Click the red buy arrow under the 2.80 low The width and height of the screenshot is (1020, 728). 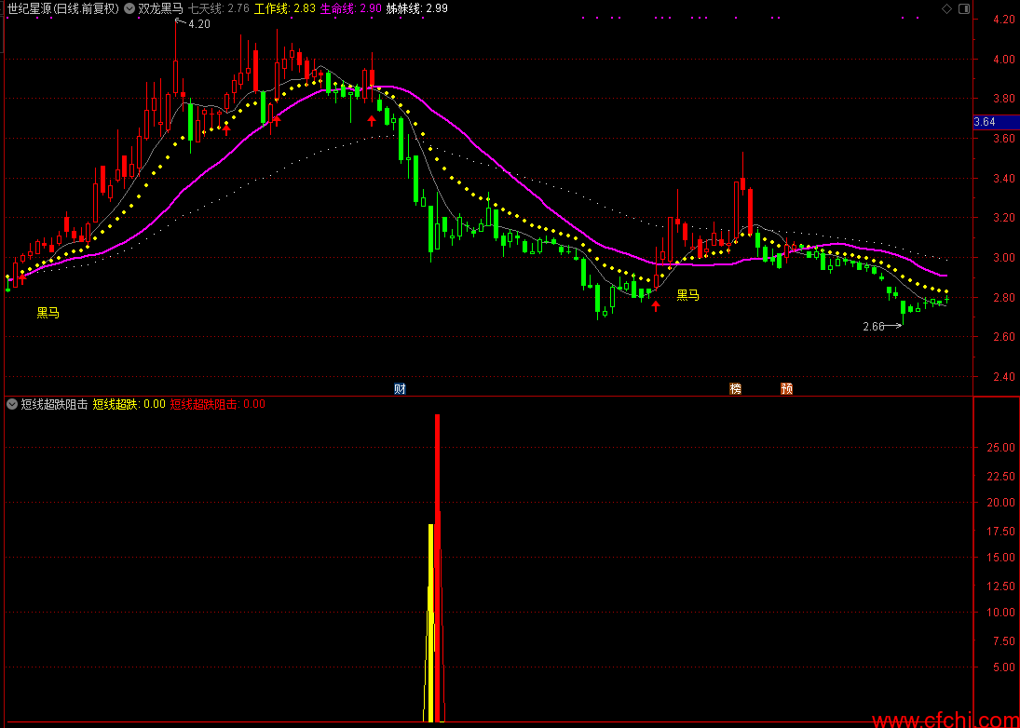(656, 305)
